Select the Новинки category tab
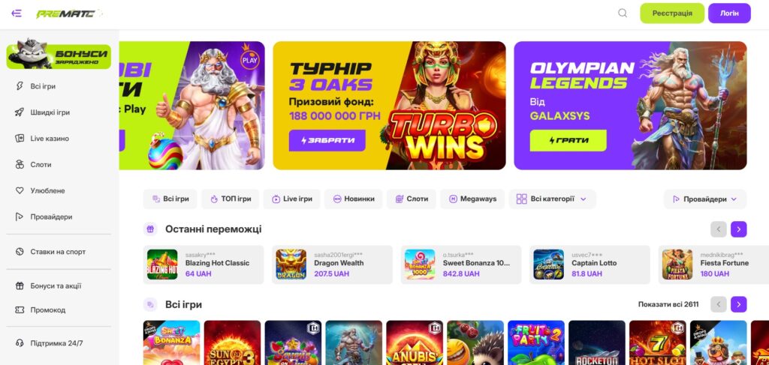Screen dimensions: 769x365 tap(353, 199)
